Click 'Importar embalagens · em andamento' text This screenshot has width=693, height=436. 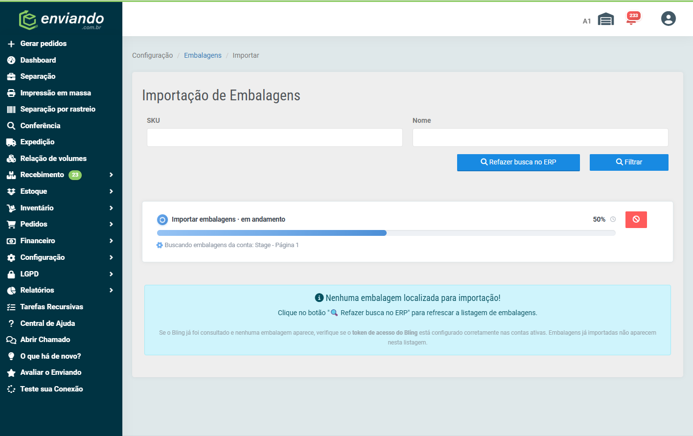click(x=229, y=219)
